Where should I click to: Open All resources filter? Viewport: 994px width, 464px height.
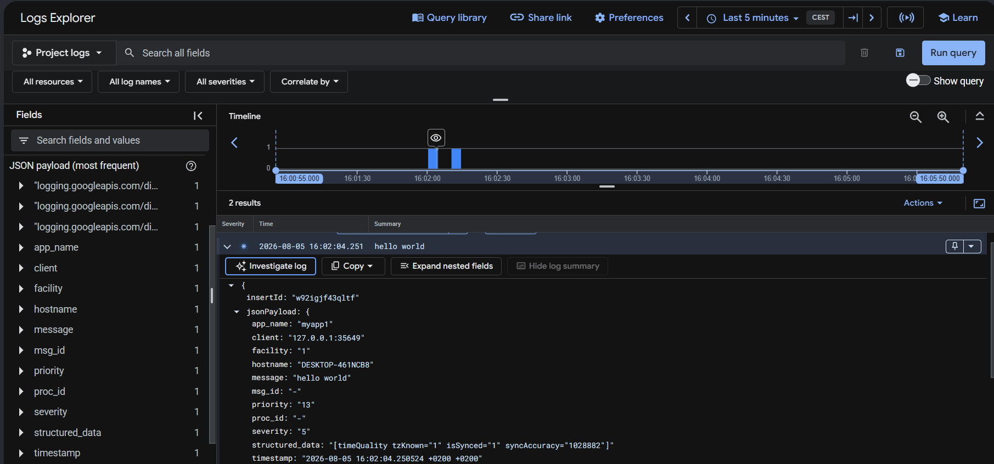coord(52,82)
